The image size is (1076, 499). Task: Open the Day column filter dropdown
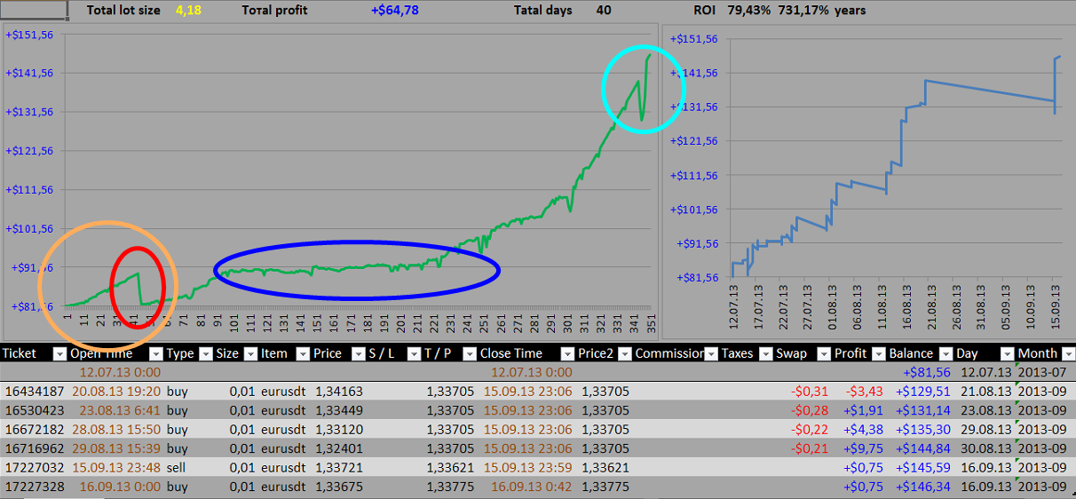(1007, 353)
